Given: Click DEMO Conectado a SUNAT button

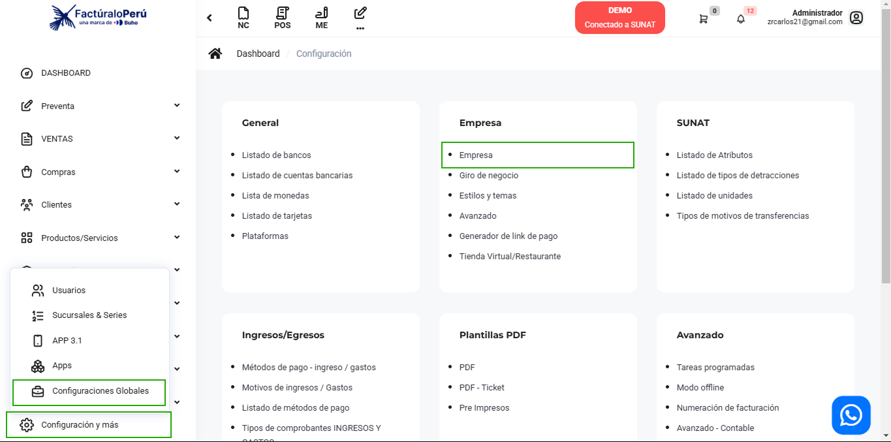Looking at the screenshot, I should click(x=619, y=18).
